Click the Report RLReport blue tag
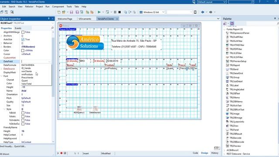This screenshot has height=157, width=279. pyautogui.click(x=68, y=29)
